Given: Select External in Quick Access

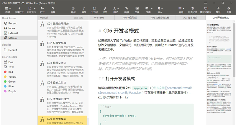Looking at the screenshot, I should (x=19, y=33).
